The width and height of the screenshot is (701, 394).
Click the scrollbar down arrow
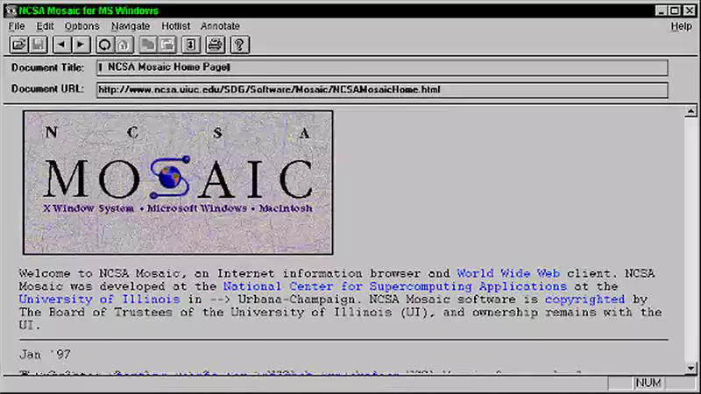click(690, 368)
